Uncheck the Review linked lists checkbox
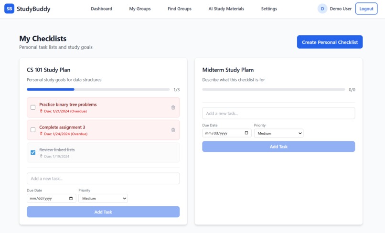The image size is (385, 233). pos(33,152)
